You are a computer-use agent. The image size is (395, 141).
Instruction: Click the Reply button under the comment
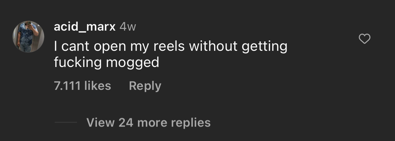coord(145,86)
